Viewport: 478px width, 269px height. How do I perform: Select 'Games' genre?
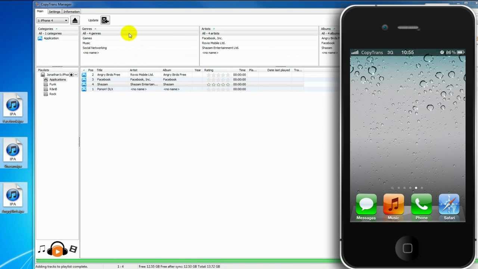coord(87,38)
